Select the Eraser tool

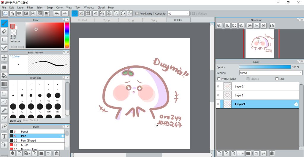coord(4,31)
